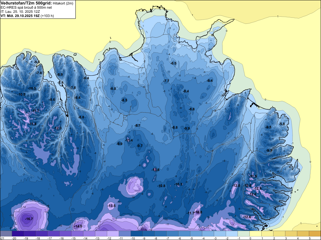This screenshot has width=321, height=240.
Task: Click the valid time 'VT: Mið. 29.10.2025 19Z'
Action: [20, 16]
